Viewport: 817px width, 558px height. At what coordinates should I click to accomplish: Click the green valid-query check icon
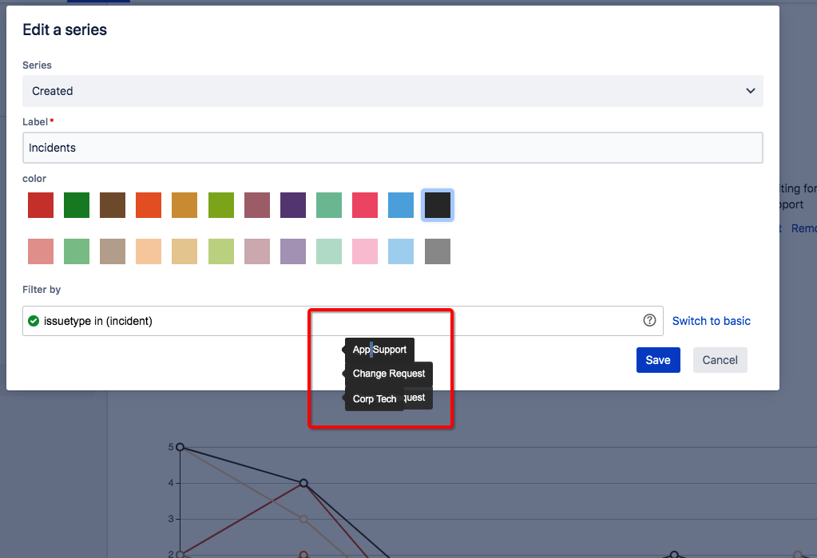tap(34, 321)
